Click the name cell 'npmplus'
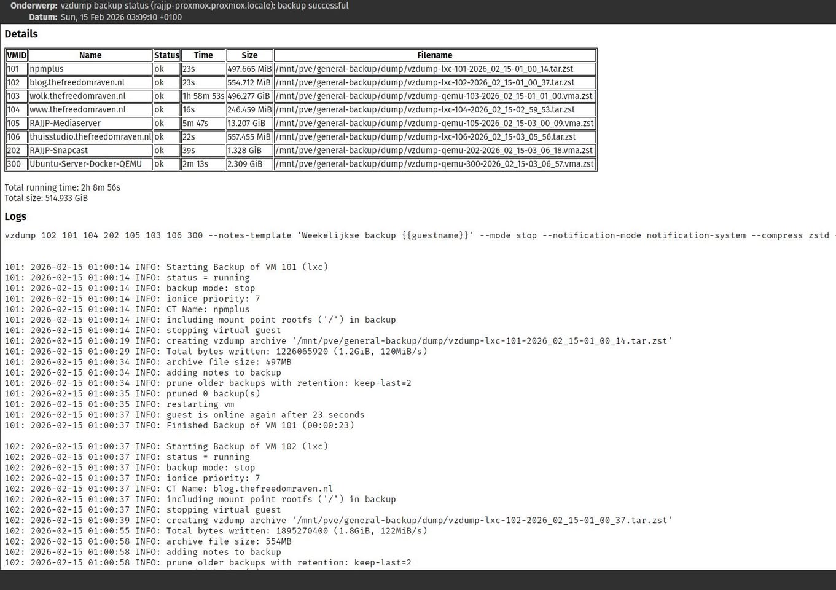The height and width of the screenshot is (590, 836). pyautogui.click(x=90, y=69)
